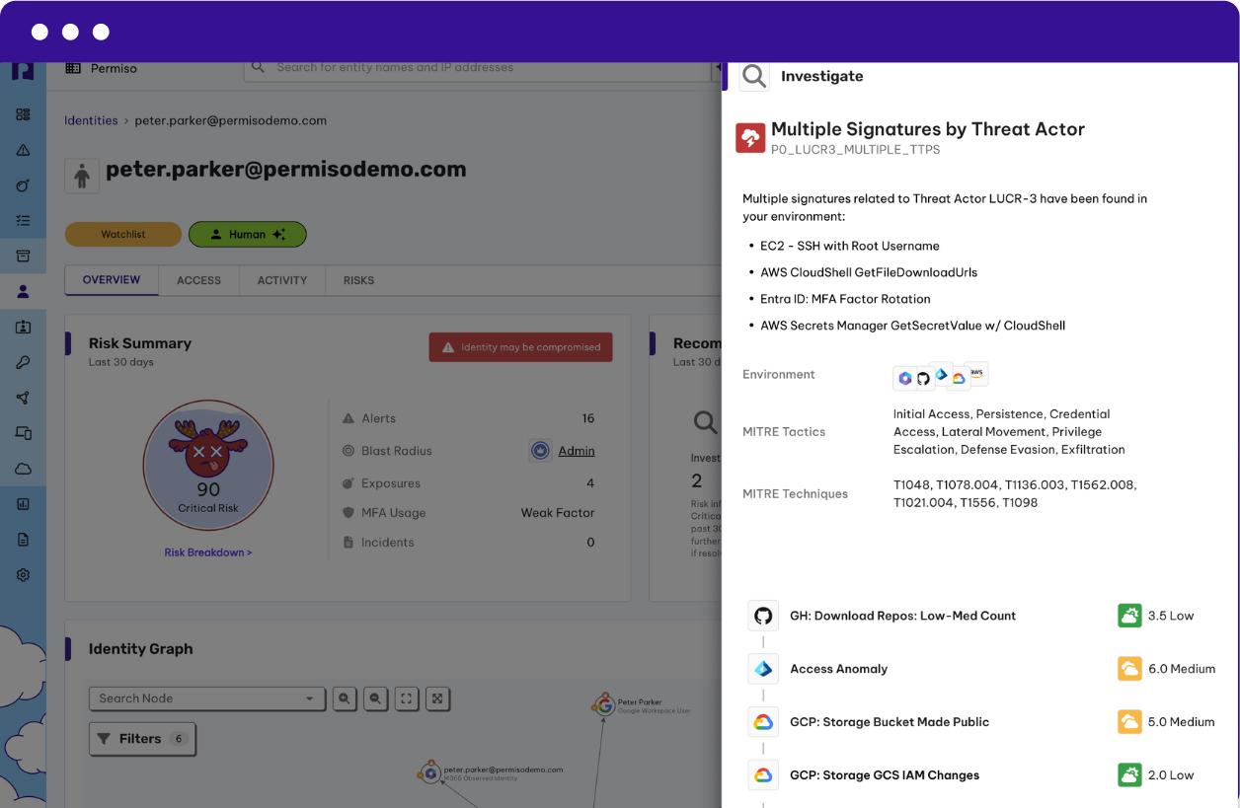
Task: Click the fit-to-screen icon on Identity Graph
Action: (407, 698)
